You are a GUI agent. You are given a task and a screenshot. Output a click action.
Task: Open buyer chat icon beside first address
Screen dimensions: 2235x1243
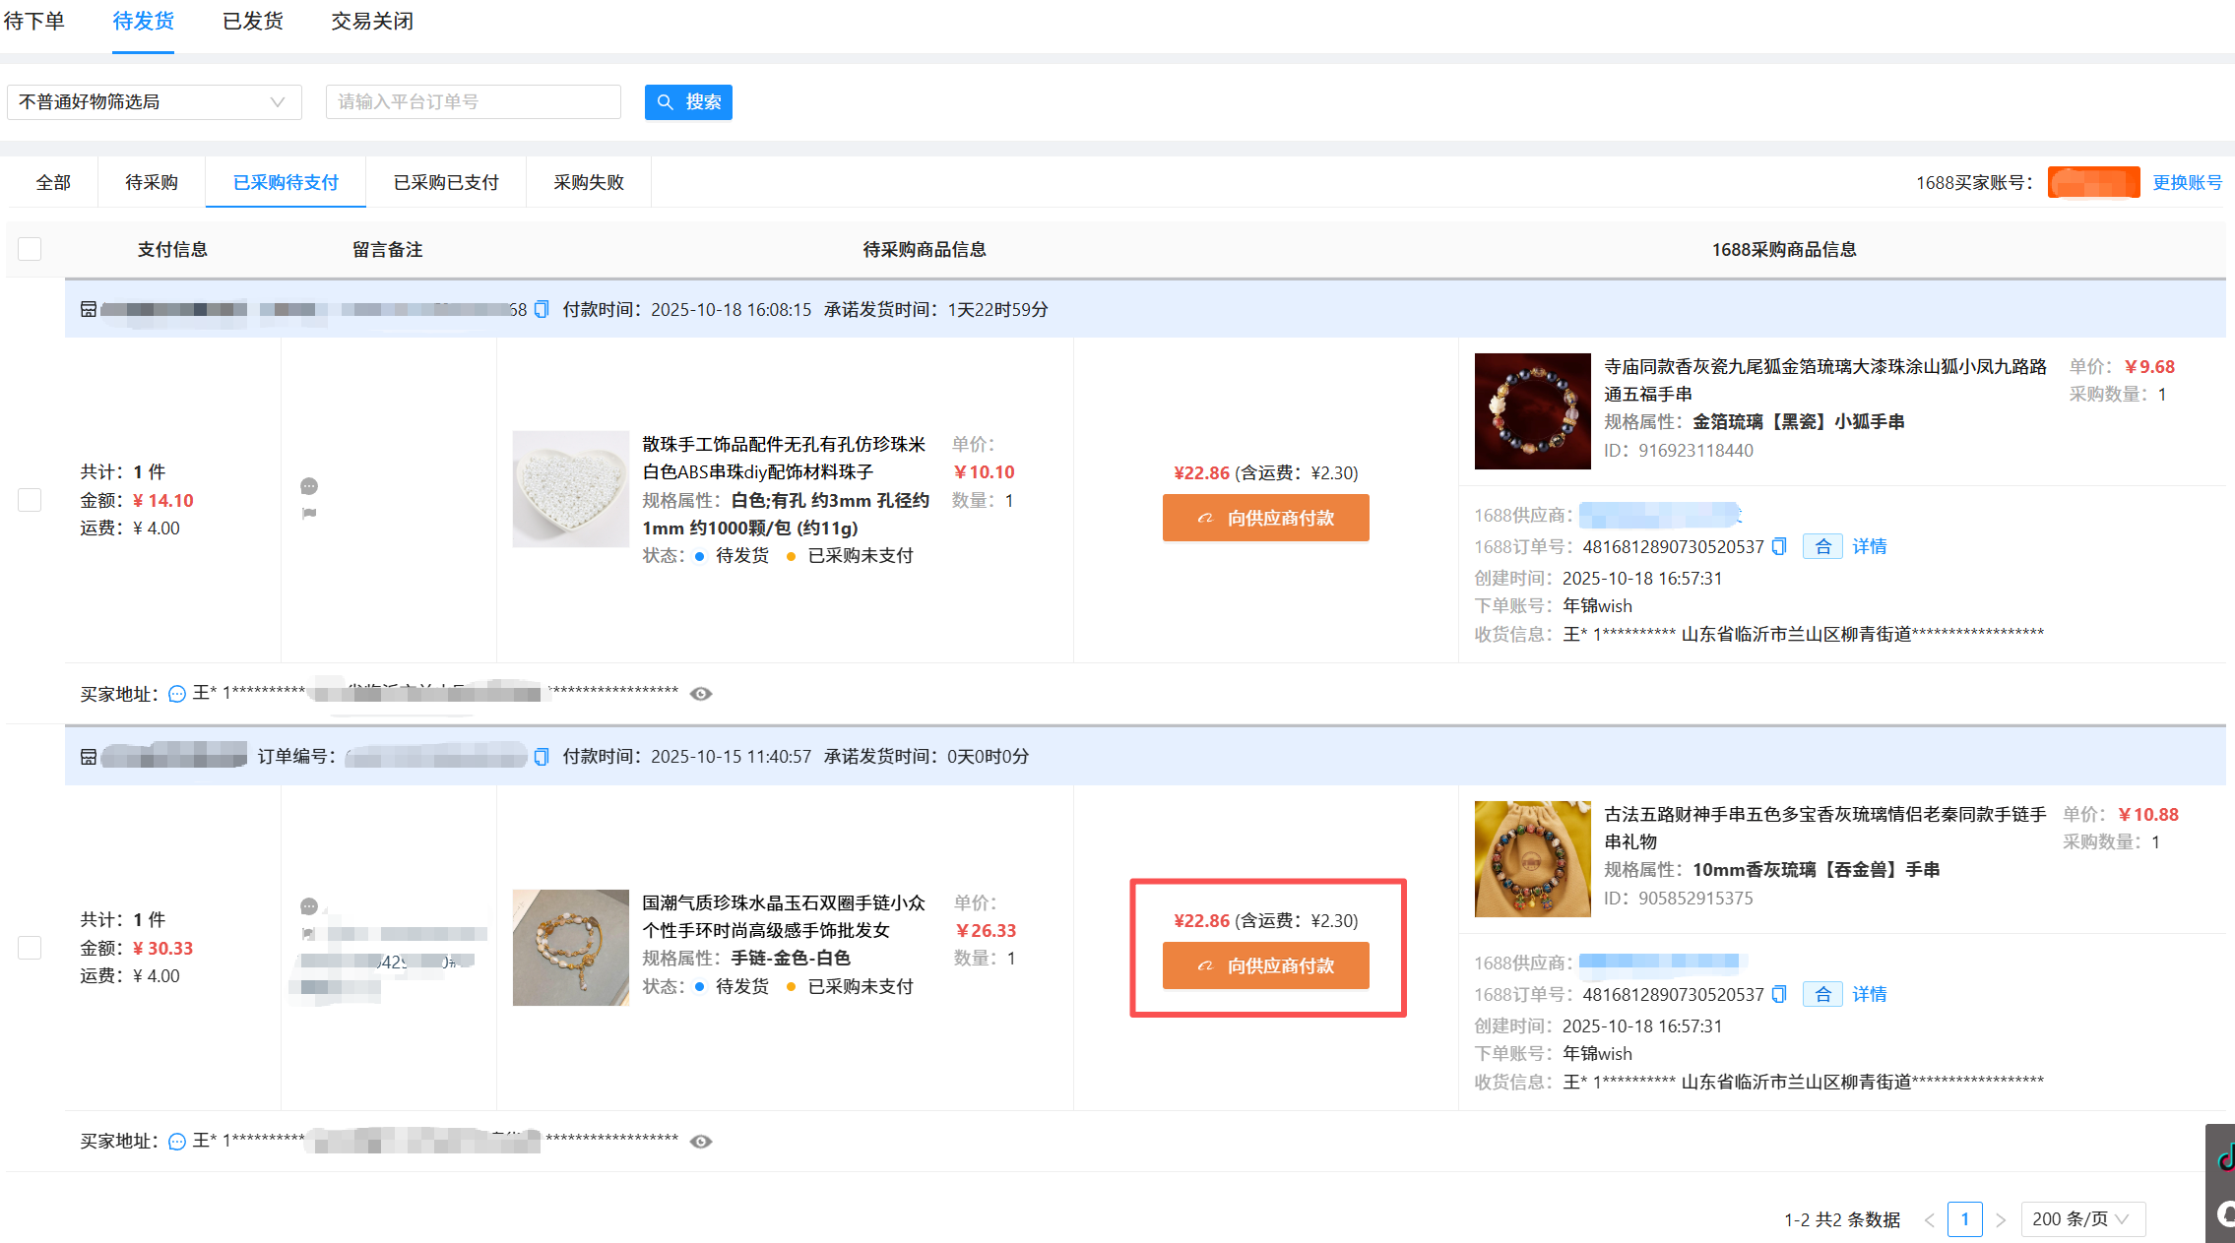coord(177,694)
